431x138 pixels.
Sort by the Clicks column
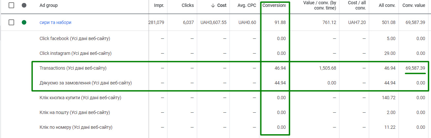coord(187,6)
